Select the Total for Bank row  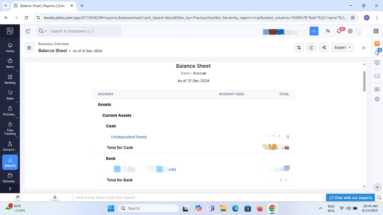(194, 180)
